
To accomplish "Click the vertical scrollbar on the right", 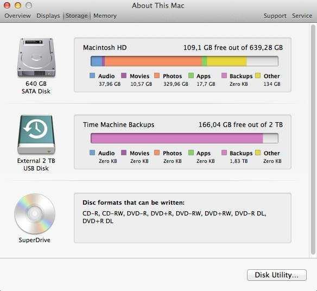I will (313, 140).
